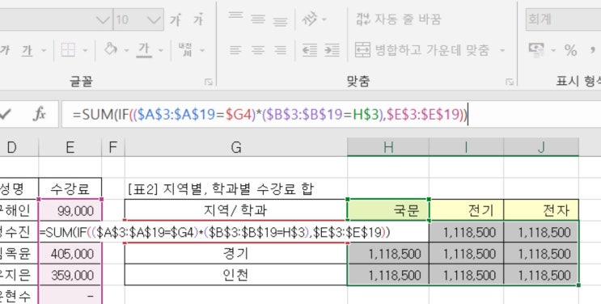Image resolution: width=601 pixels, height=304 pixels.
Task: Open the 맞춤 group dialog launcher
Action: (x=510, y=82)
